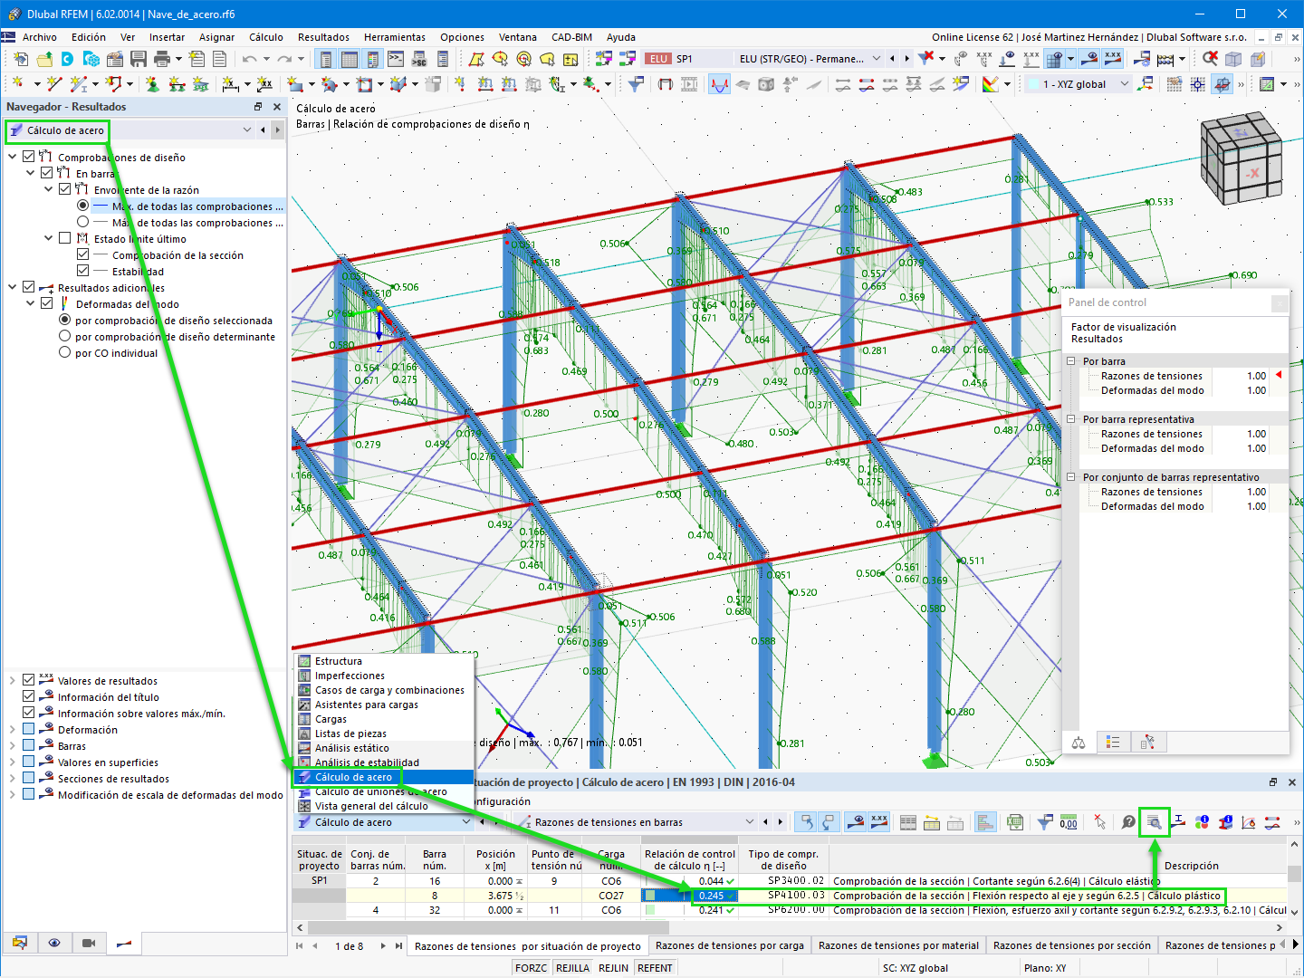Click the Print icon in the toolbar

[x=162, y=59]
